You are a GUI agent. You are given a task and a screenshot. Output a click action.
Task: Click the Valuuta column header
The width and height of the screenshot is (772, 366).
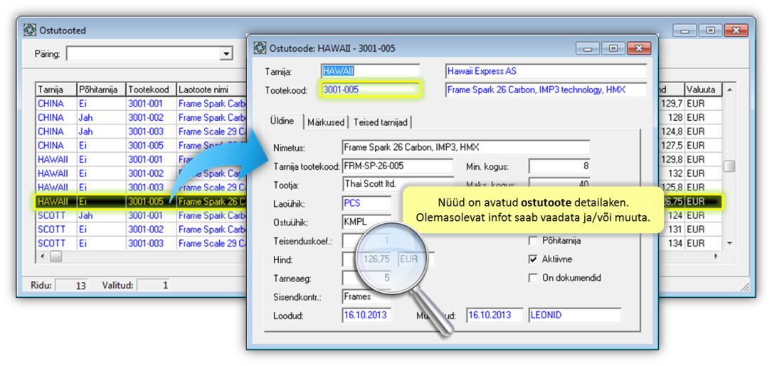(703, 90)
